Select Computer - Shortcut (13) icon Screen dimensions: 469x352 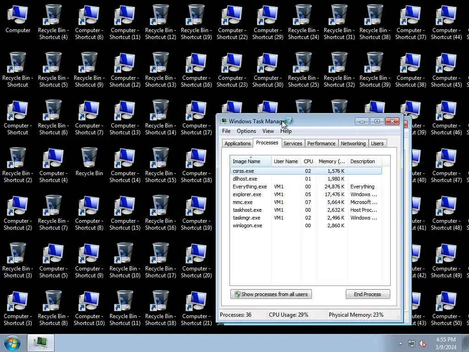coord(125,117)
